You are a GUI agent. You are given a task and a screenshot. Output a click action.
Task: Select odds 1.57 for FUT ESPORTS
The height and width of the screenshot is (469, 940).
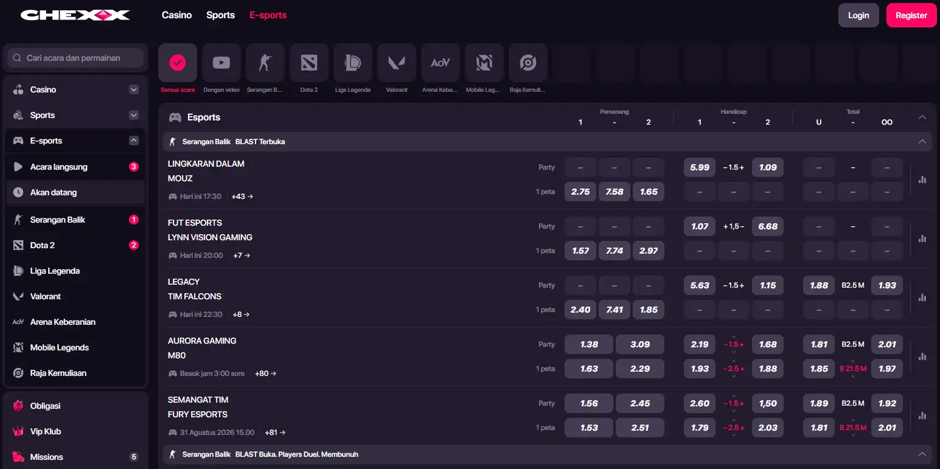(580, 251)
